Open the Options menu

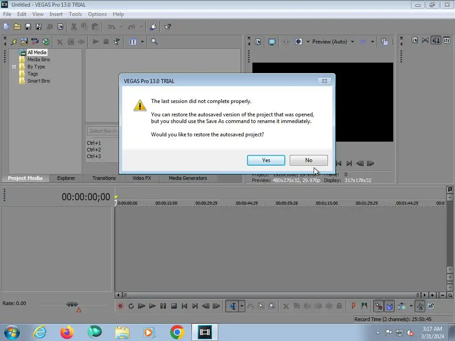click(x=97, y=14)
